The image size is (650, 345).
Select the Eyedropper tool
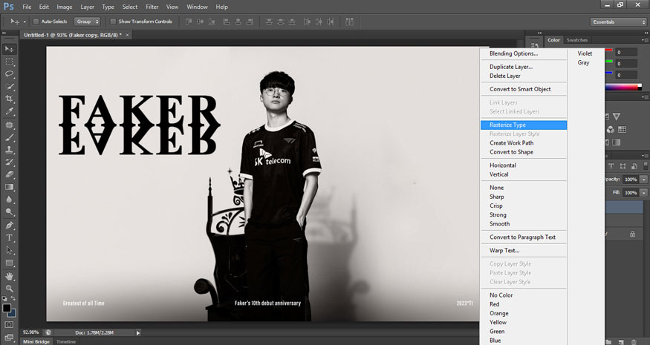pos(9,111)
